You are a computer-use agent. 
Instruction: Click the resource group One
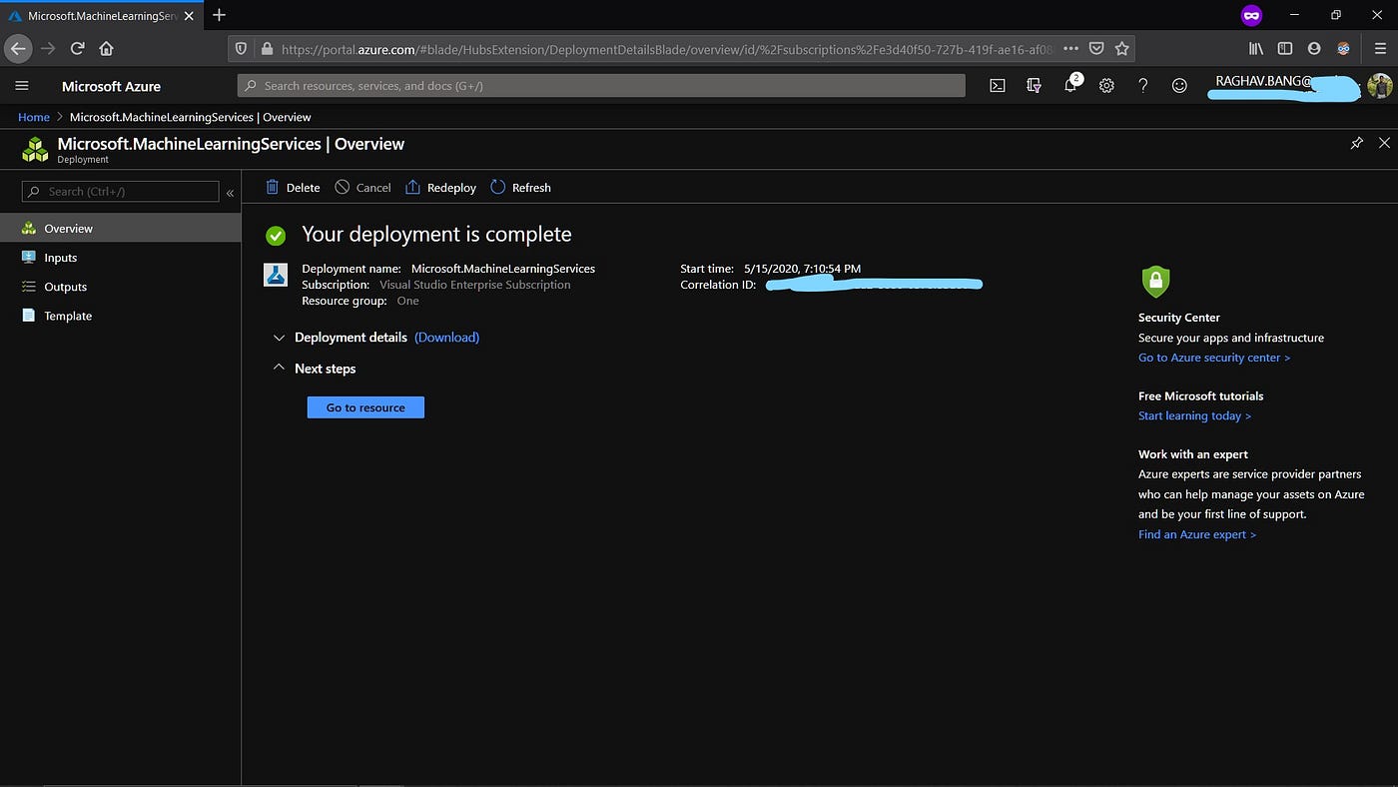[407, 301]
